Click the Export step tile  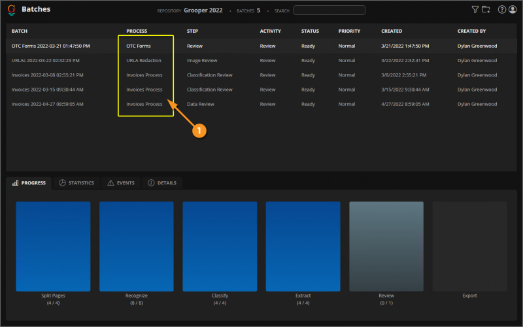(469, 246)
